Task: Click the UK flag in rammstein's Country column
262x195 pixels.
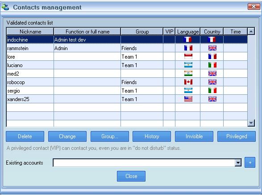Action: point(212,48)
